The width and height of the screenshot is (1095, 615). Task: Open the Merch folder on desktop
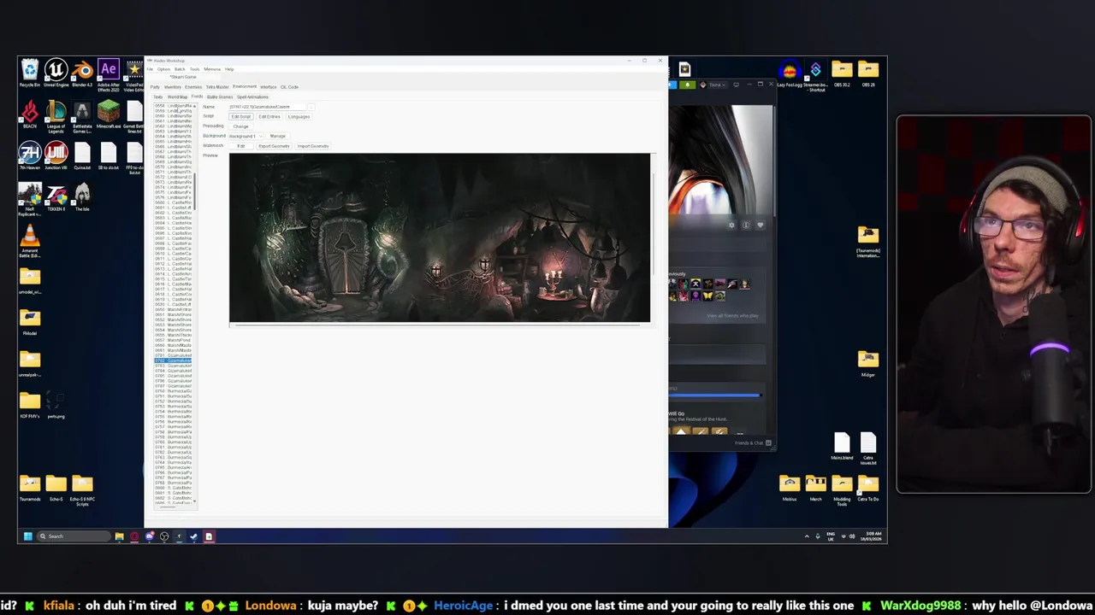point(815,487)
